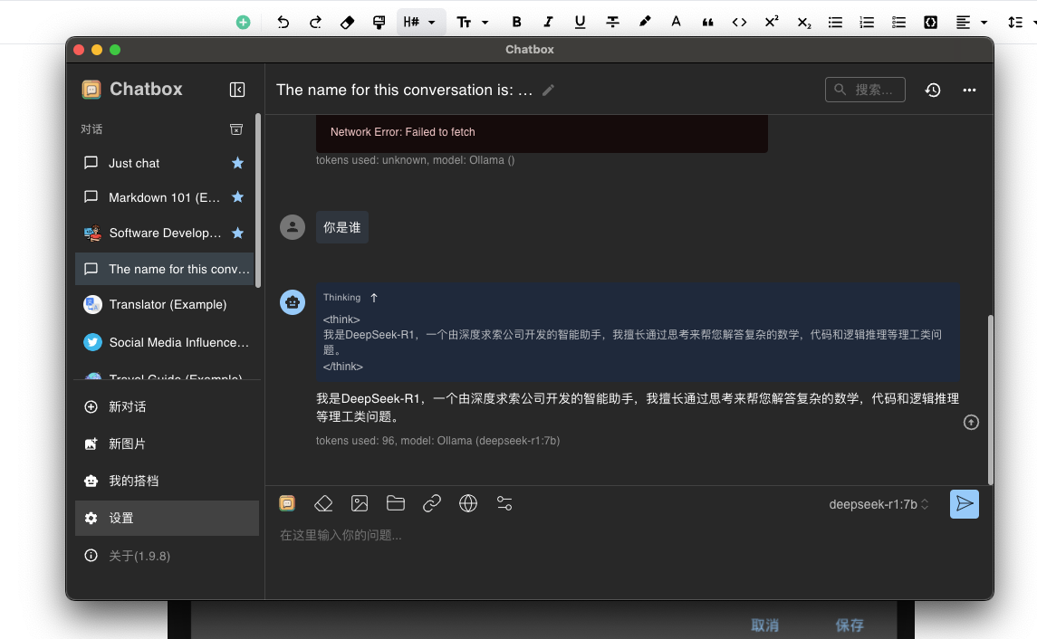Toggle bold formatting
The image size is (1037, 639).
[x=516, y=23]
